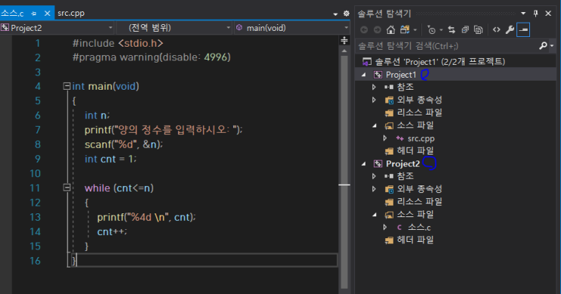Image resolution: width=561 pixels, height=294 pixels.
Task: Click the src.cpp C++ file icon
Action: tap(399, 138)
